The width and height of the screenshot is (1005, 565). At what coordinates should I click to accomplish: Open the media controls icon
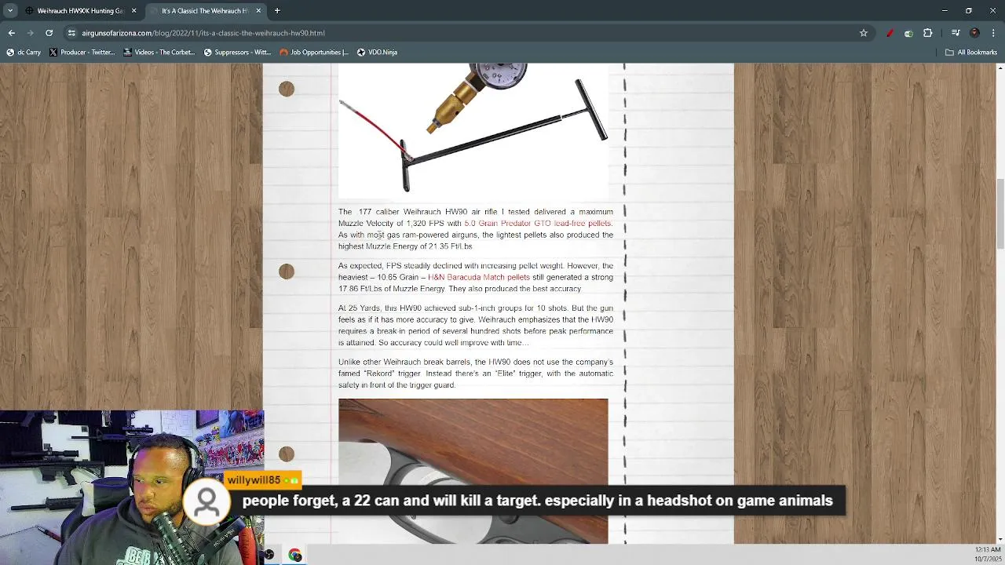(956, 33)
